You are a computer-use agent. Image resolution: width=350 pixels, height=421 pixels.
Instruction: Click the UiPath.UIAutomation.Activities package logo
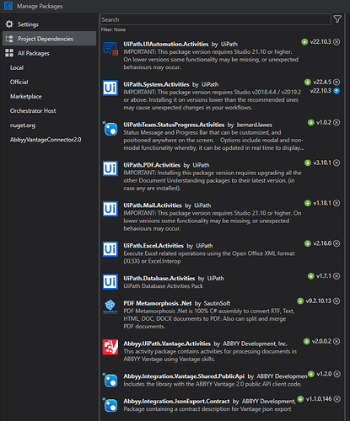(110, 48)
